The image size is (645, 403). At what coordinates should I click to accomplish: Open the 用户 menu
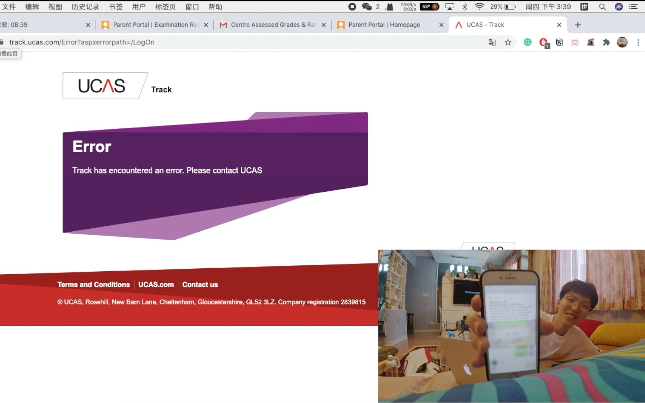tap(139, 7)
